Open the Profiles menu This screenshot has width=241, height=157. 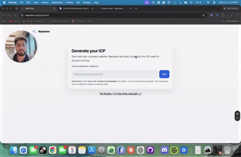pyautogui.click(x=69, y=2)
